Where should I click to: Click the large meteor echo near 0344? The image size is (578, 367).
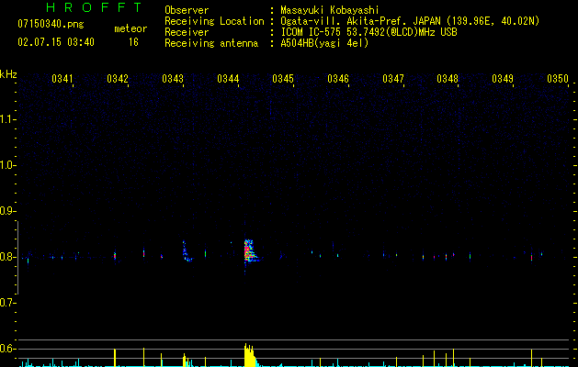[250, 250]
